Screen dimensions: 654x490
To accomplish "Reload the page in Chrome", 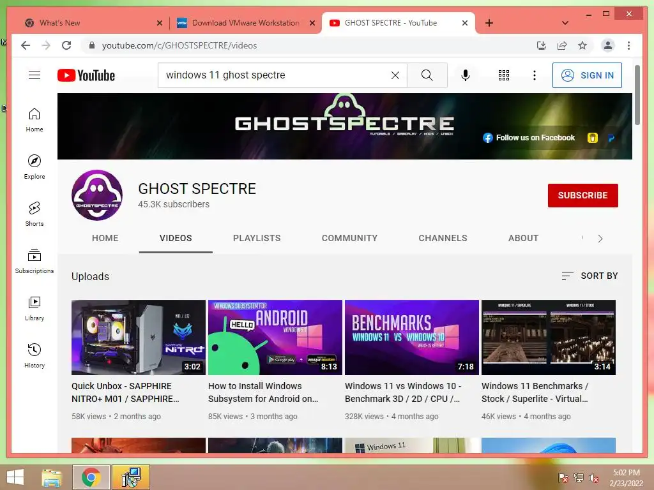I will (x=66, y=45).
